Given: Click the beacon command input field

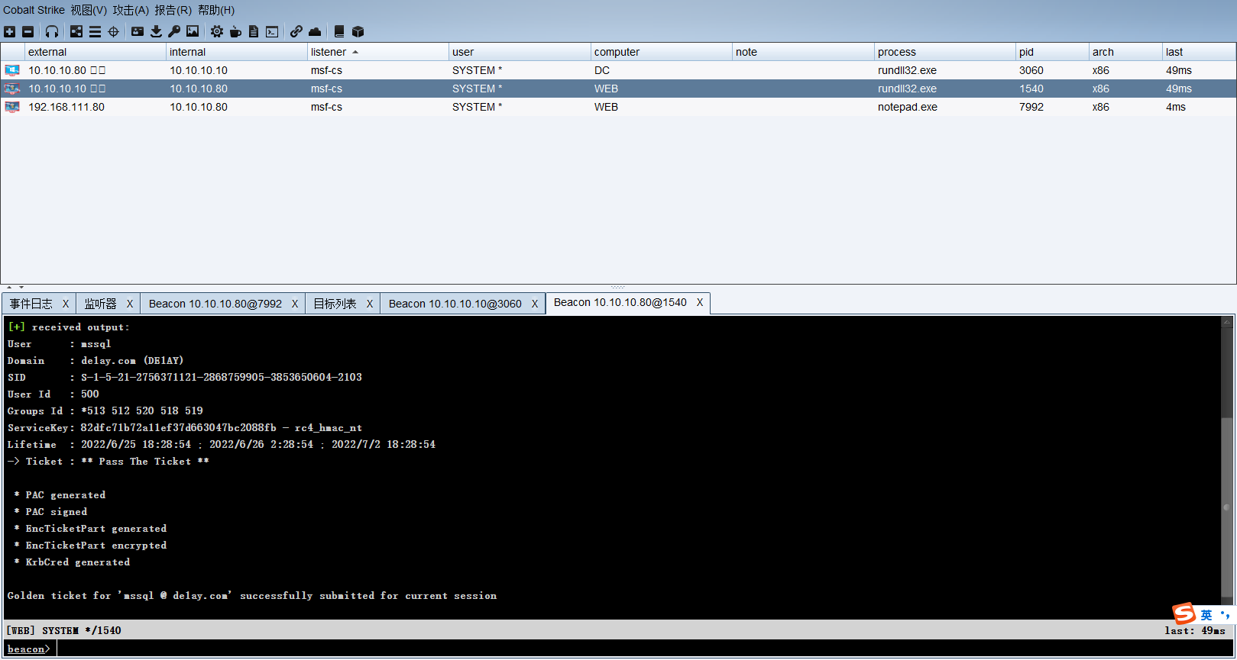Looking at the screenshot, I should 646,649.
